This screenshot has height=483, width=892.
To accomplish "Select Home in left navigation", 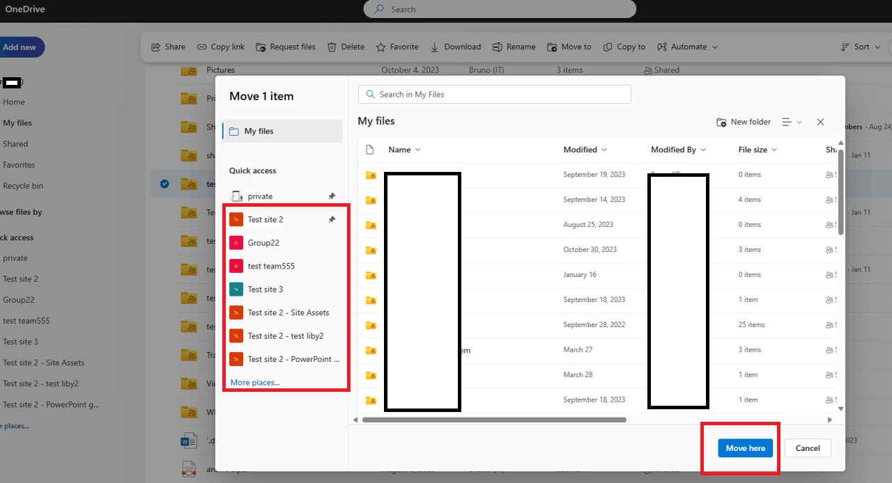I will (x=14, y=102).
